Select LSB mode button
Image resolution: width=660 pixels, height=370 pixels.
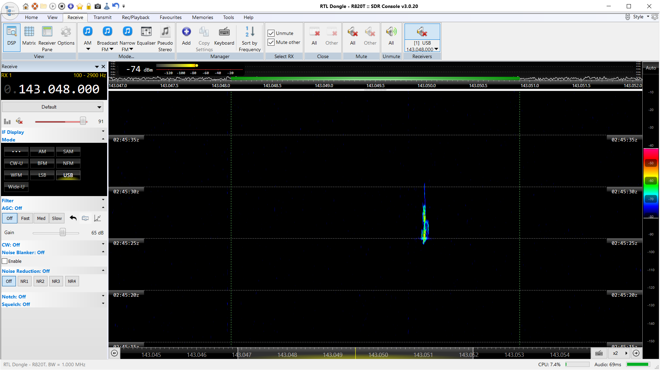(42, 175)
